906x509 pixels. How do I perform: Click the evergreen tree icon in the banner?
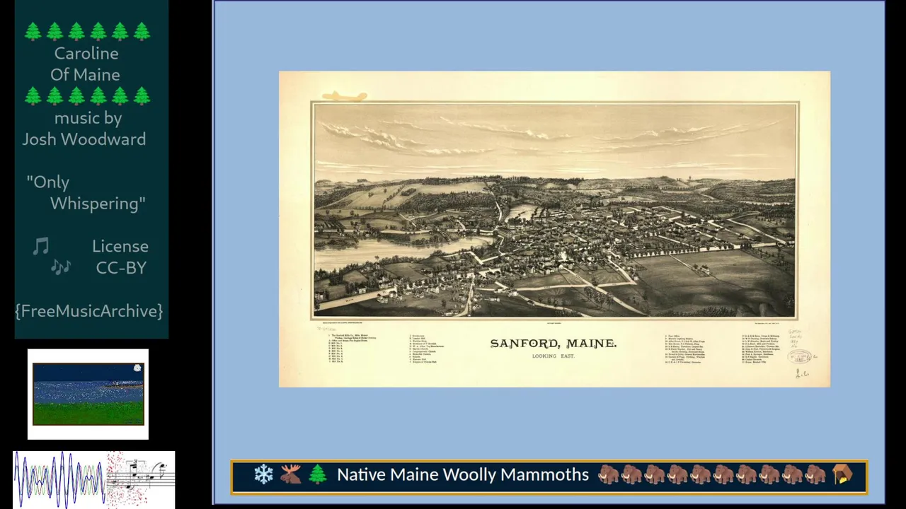318,474
